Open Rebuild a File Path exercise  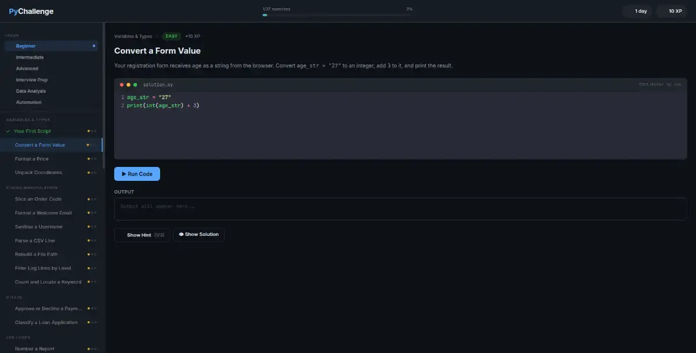tap(51, 254)
